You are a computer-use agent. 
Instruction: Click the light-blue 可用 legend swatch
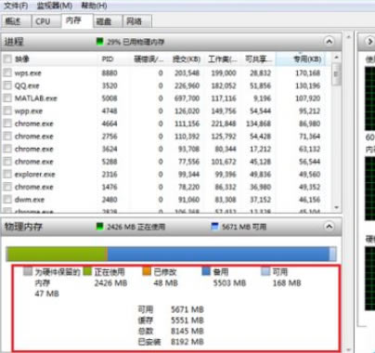(265, 271)
